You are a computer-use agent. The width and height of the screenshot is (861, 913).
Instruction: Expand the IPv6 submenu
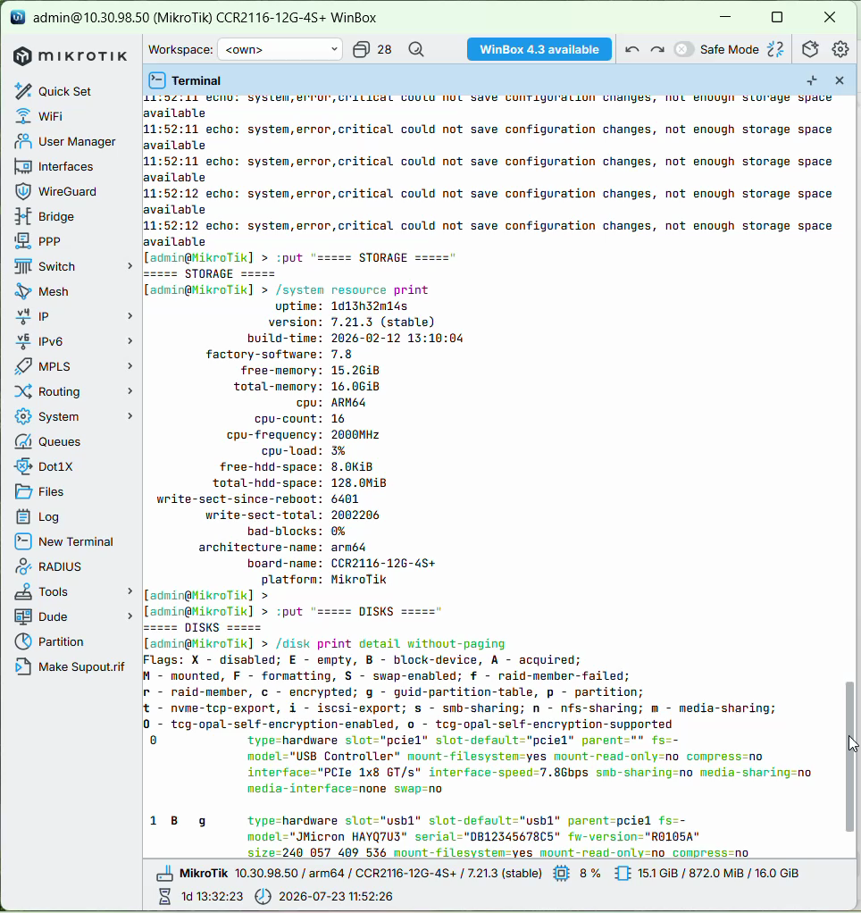(x=130, y=341)
